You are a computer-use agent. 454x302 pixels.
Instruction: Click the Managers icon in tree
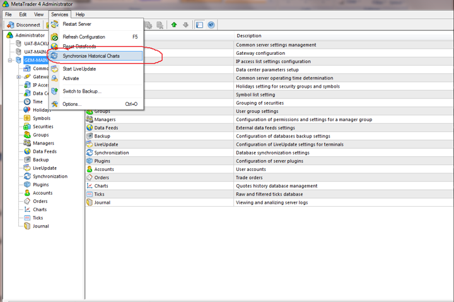[27, 143]
